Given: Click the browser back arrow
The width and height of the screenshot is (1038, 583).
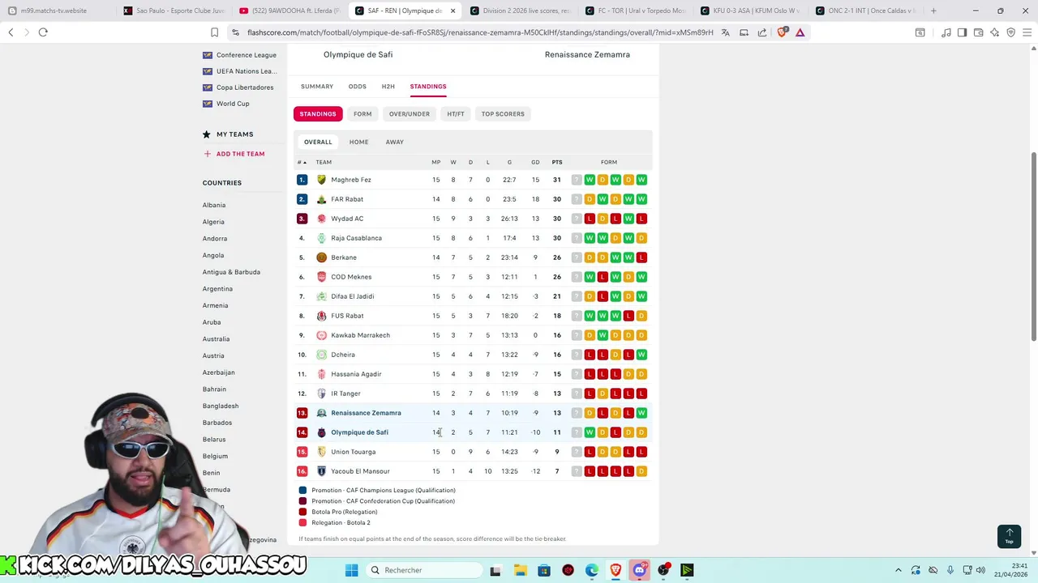Looking at the screenshot, I should pos(11,32).
